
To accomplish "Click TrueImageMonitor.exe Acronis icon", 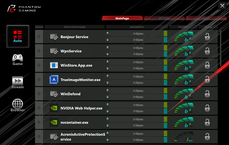I will point(54,79).
